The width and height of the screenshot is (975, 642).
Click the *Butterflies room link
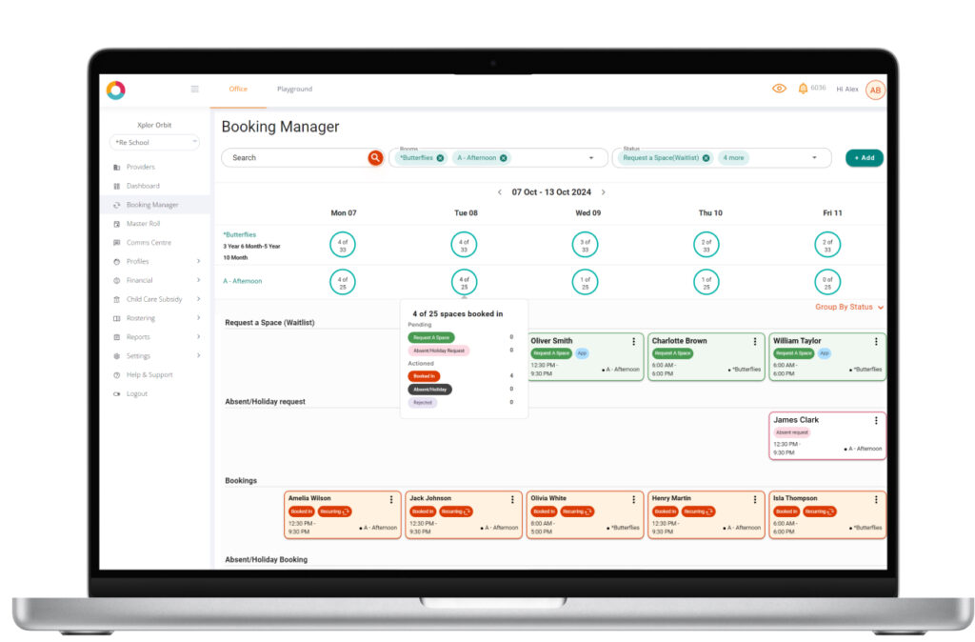pyautogui.click(x=239, y=234)
